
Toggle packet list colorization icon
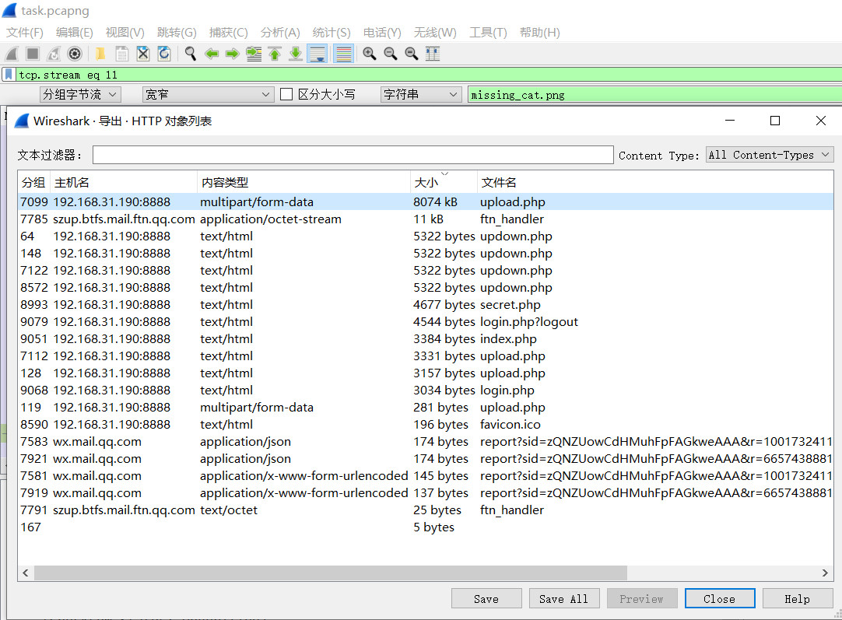click(344, 54)
